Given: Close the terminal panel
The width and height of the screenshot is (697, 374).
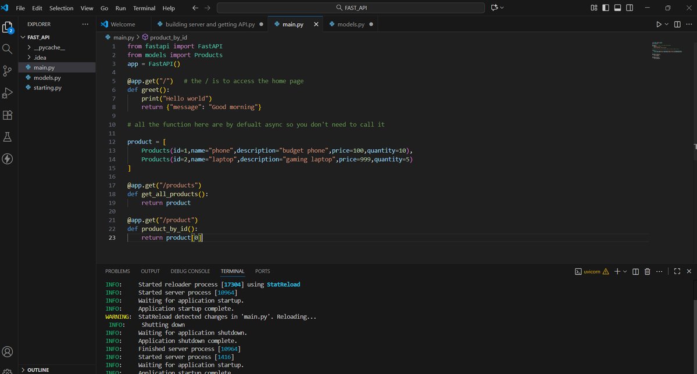Looking at the screenshot, I should tap(689, 271).
